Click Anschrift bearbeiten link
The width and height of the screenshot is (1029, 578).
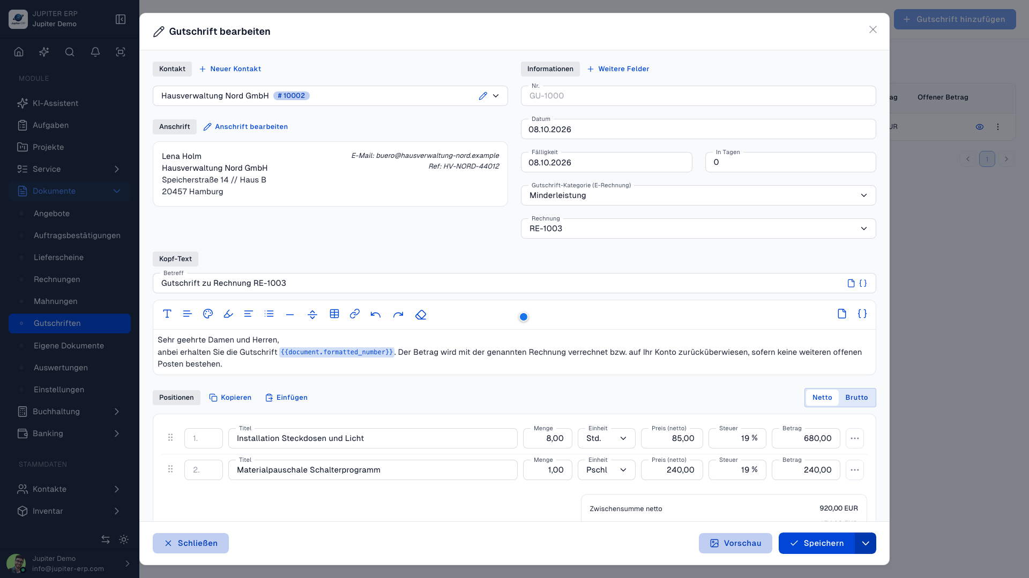coord(245,127)
